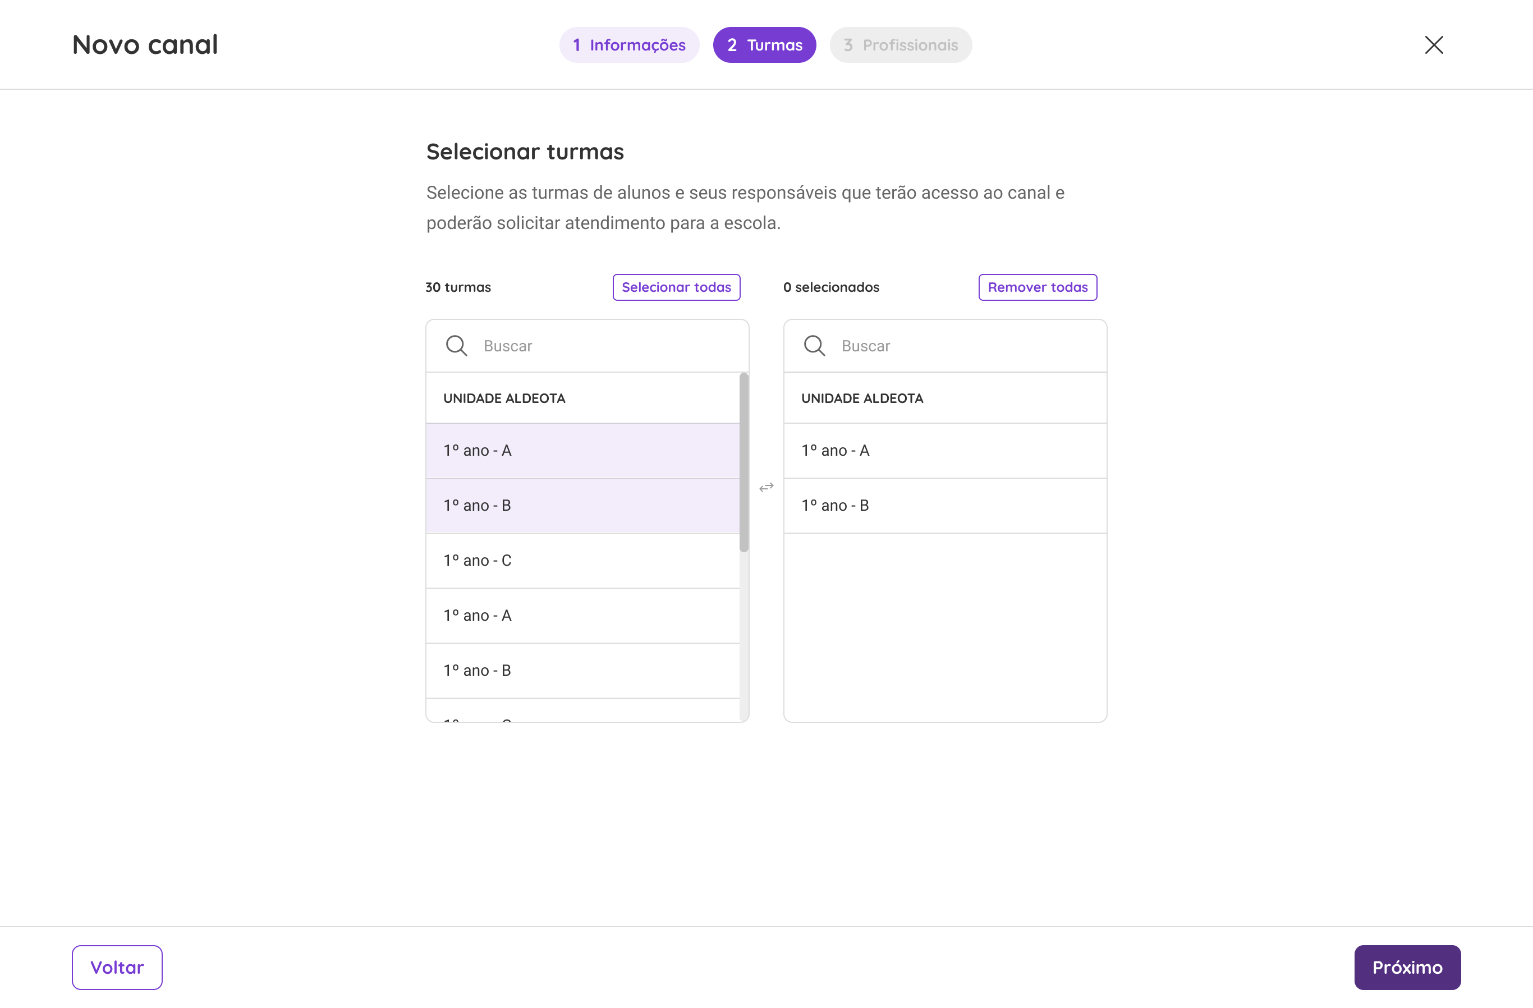Click the 0 selecionados count label

831,287
